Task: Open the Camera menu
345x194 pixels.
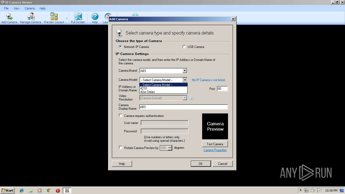Action: tap(29, 8)
